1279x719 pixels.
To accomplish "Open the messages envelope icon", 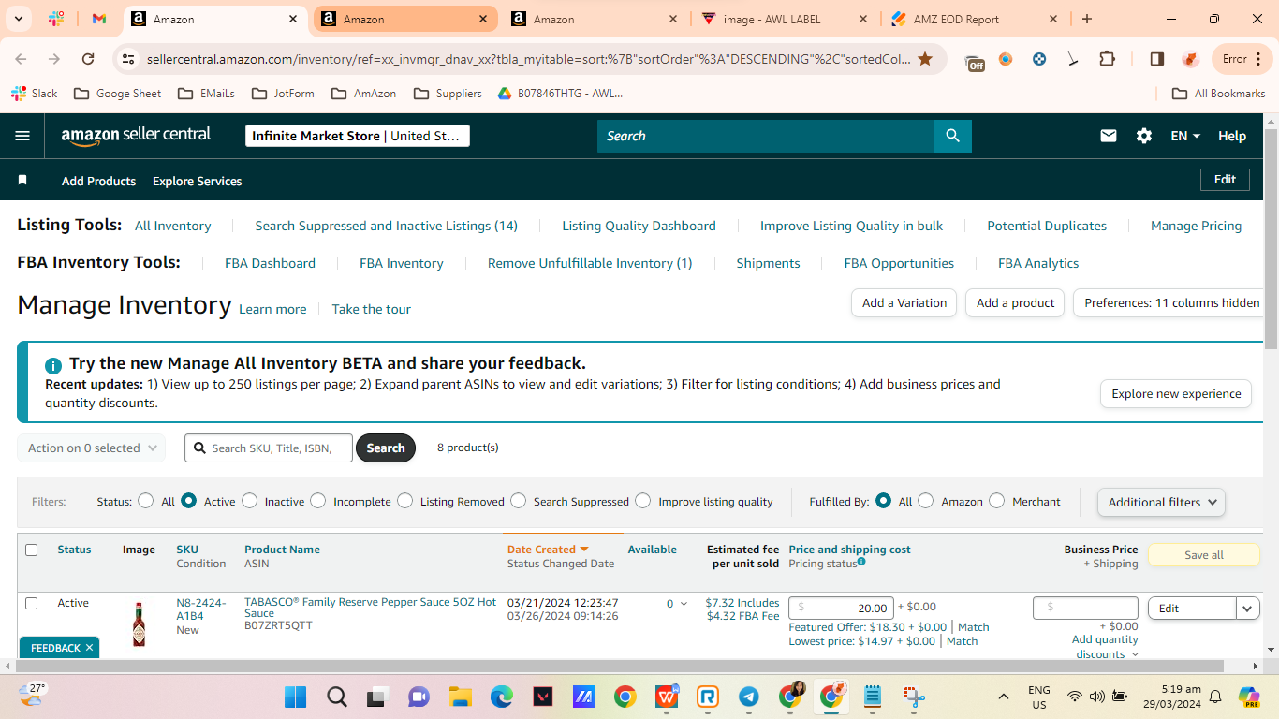I will pyautogui.click(x=1109, y=136).
